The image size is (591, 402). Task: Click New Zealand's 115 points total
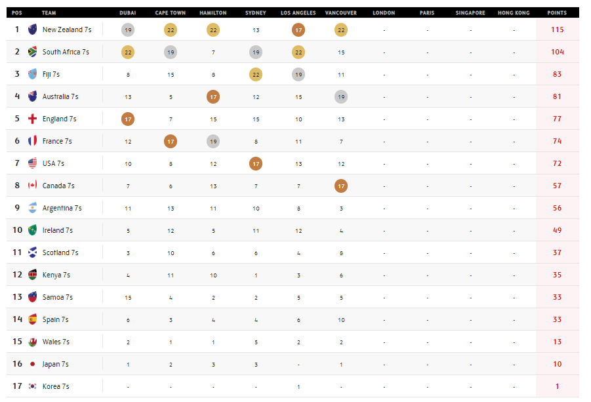557,30
